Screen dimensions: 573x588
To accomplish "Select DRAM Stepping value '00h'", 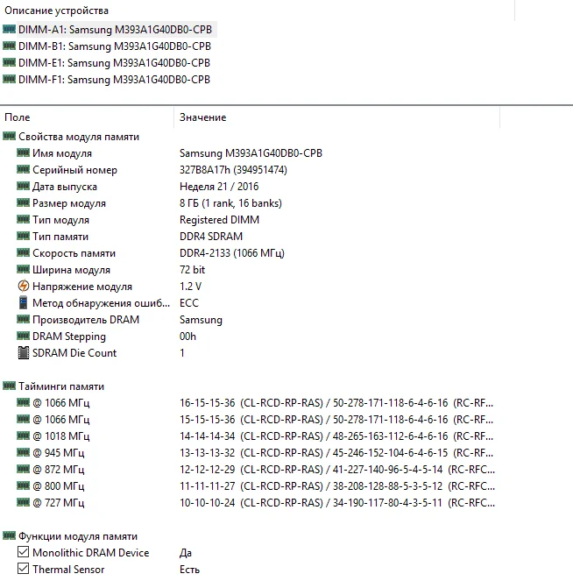I will (x=187, y=337).
